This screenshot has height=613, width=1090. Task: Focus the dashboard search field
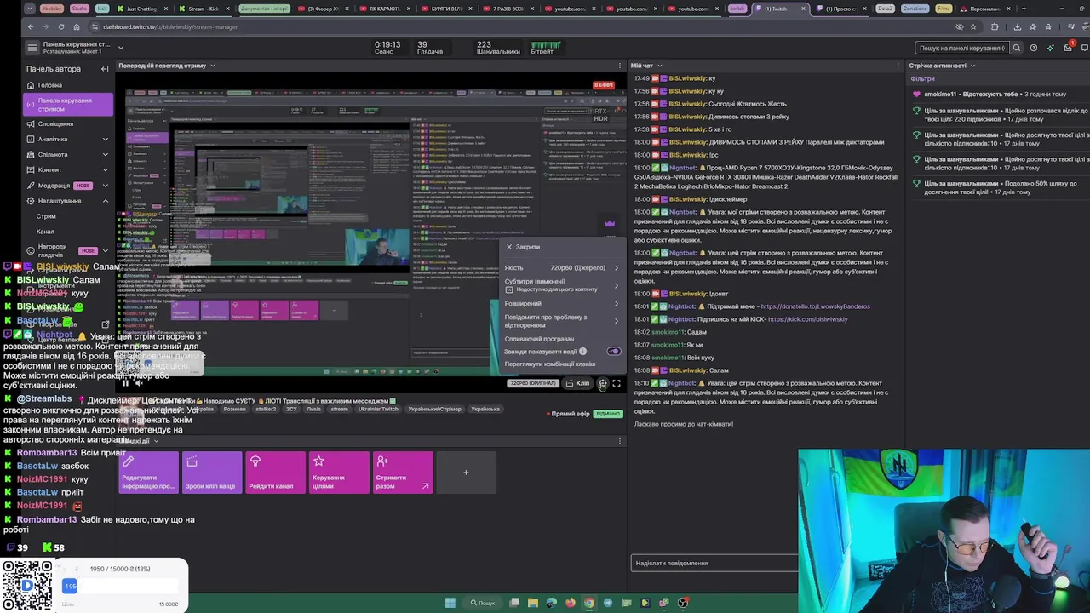coord(962,48)
